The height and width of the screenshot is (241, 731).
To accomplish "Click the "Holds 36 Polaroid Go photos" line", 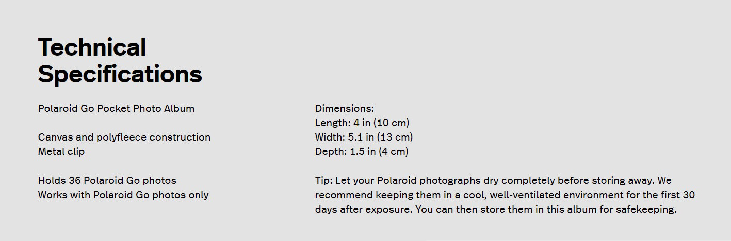I will click(x=107, y=181).
